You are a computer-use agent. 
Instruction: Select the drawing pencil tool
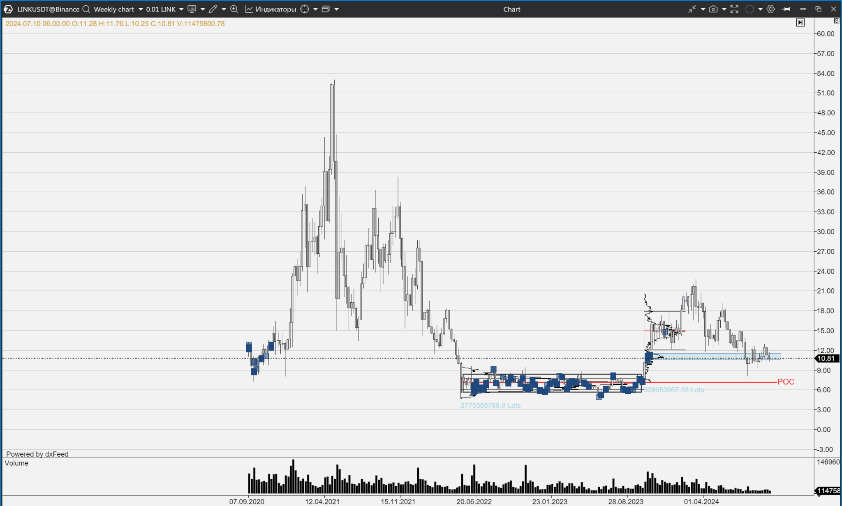pyautogui.click(x=213, y=9)
